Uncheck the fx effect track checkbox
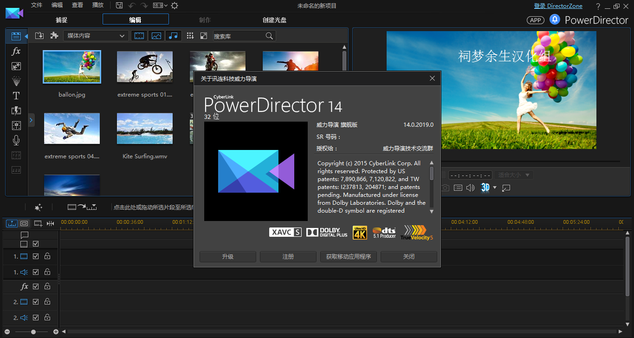Viewport: 634px width, 338px height. coord(36,287)
